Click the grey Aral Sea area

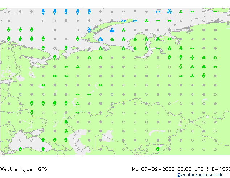point(107,136)
